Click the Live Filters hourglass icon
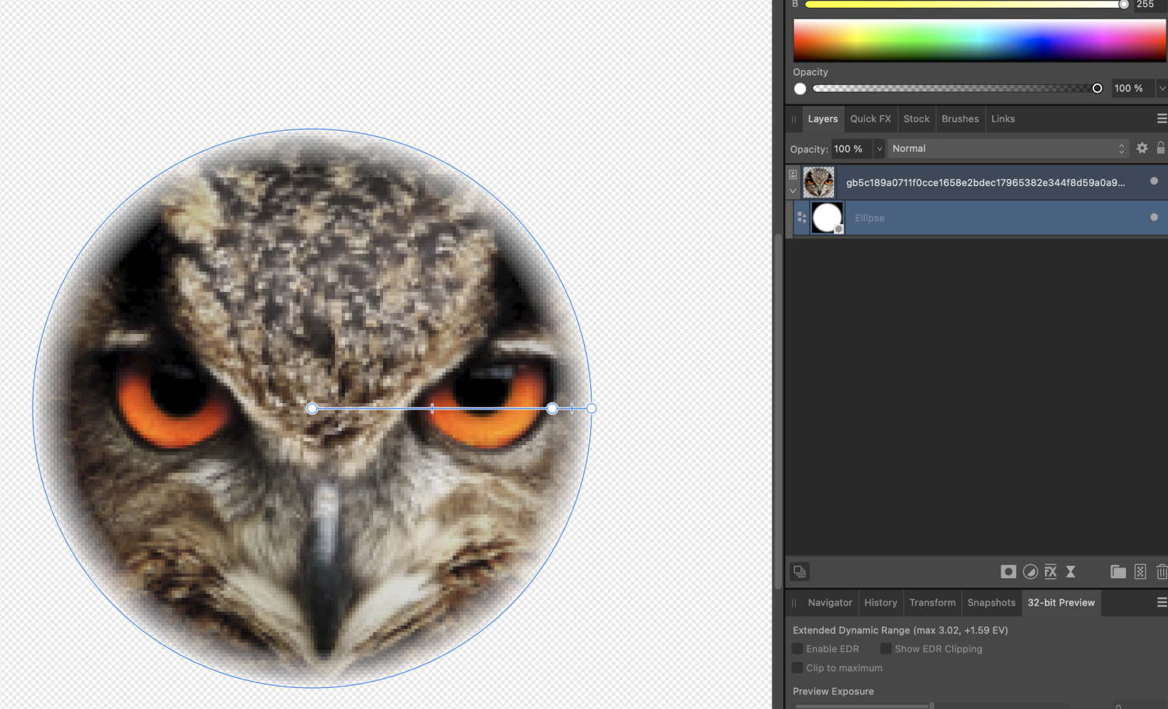This screenshot has height=709, width=1168. pyautogui.click(x=1071, y=572)
